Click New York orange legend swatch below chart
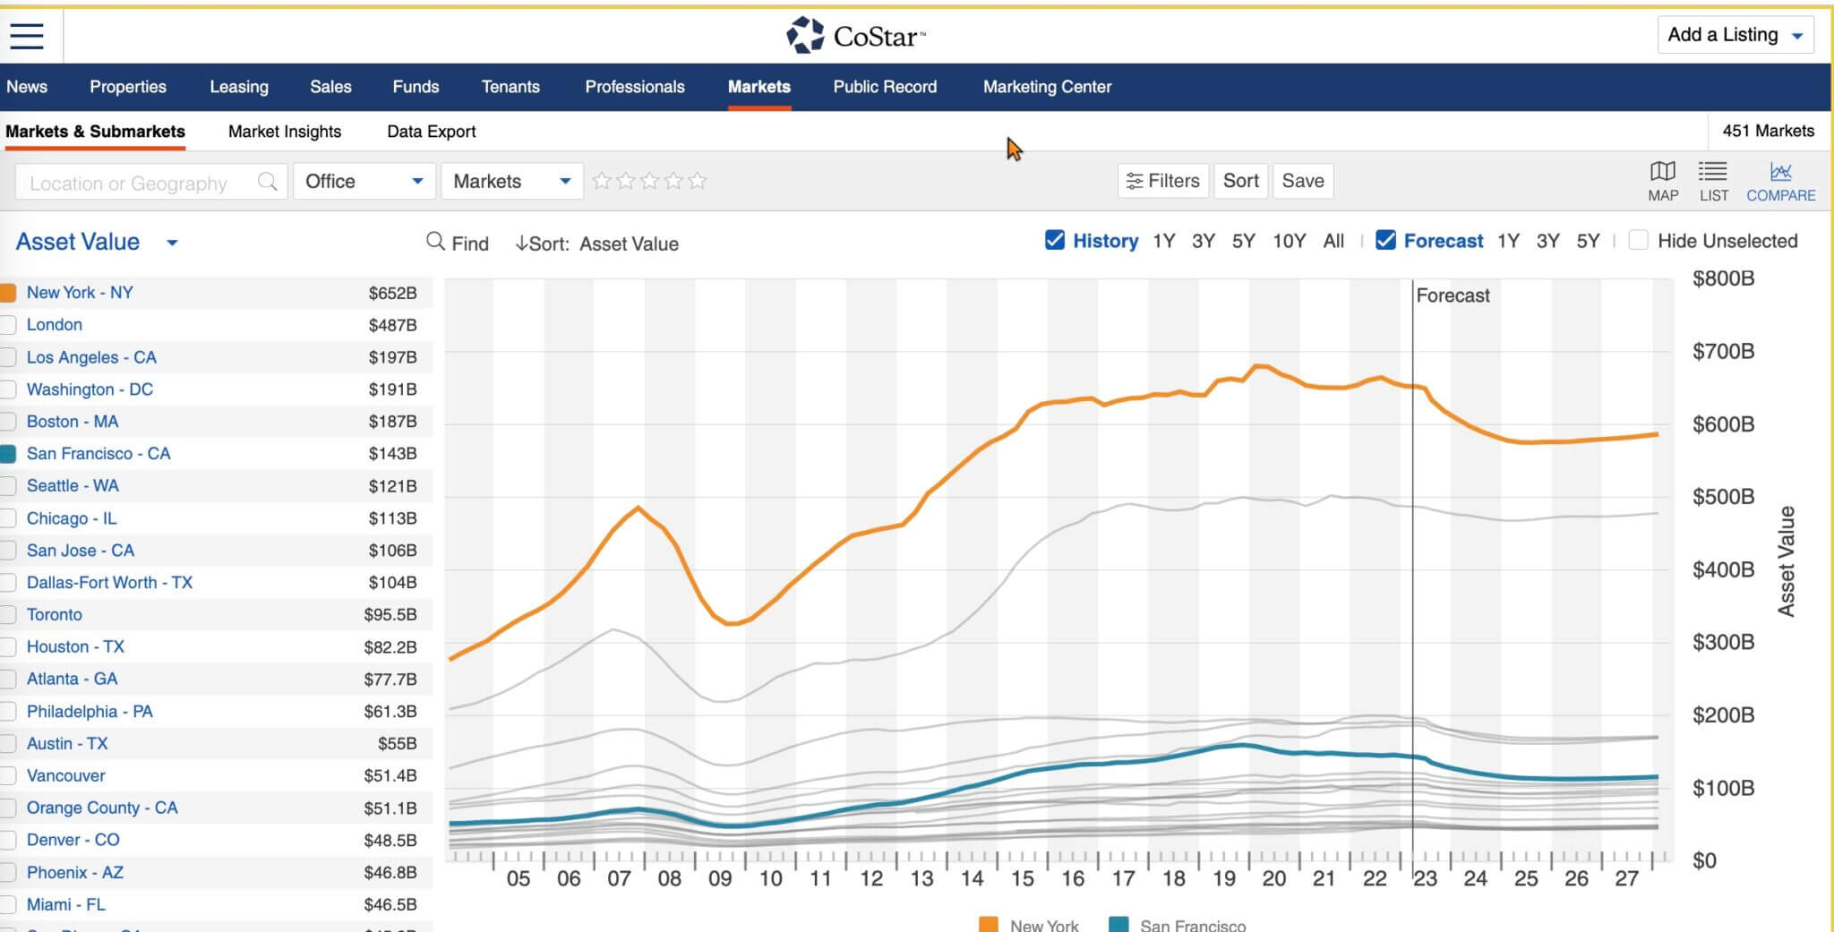 pos(989,925)
